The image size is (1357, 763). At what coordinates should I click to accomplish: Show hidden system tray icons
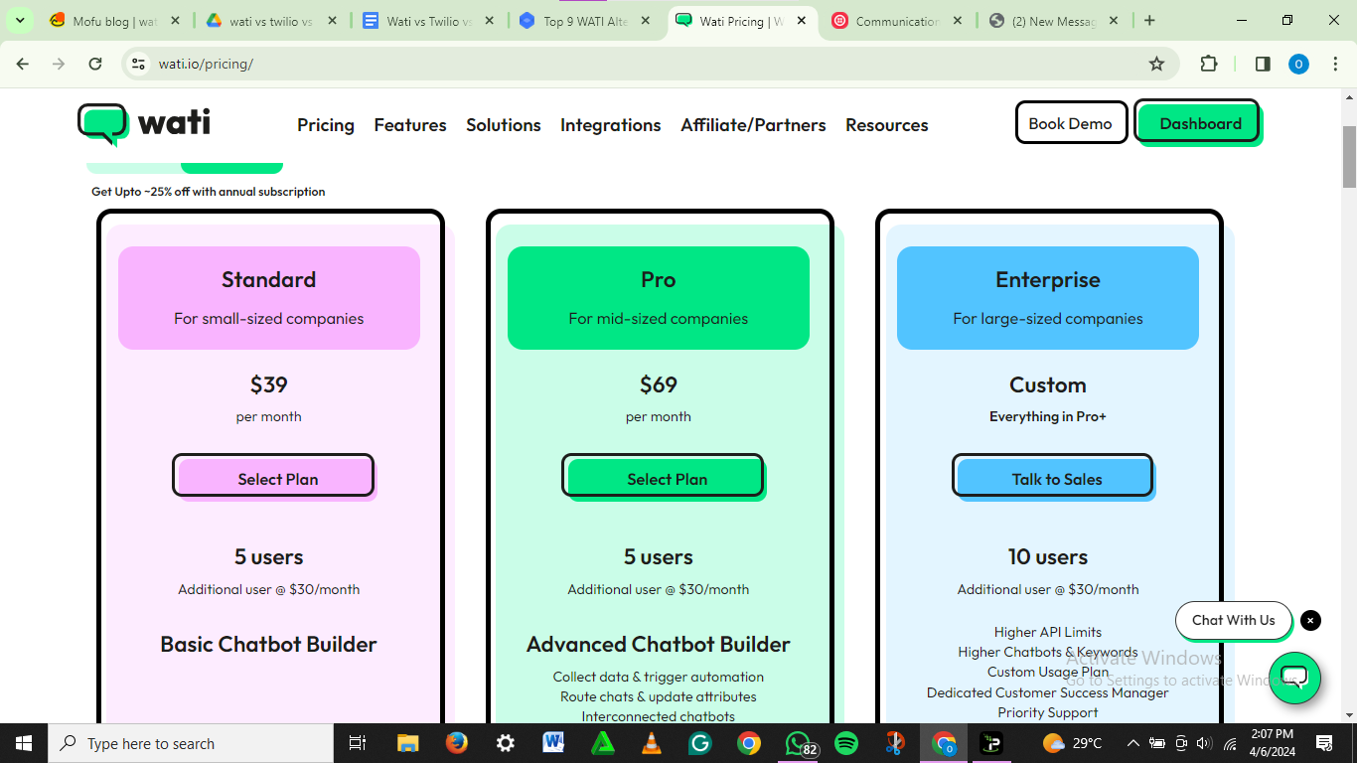click(x=1132, y=743)
